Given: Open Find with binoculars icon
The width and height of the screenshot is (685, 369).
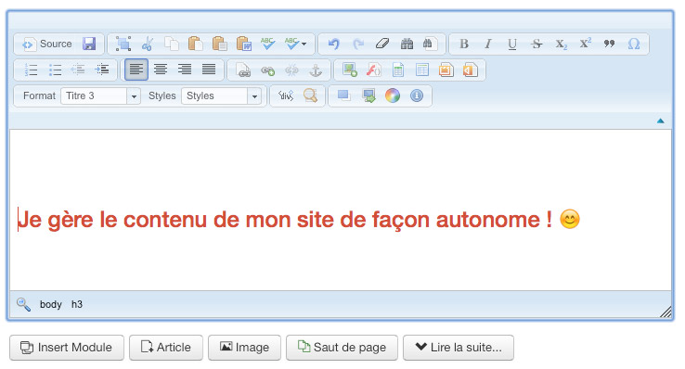Looking at the screenshot, I should 407,44.
